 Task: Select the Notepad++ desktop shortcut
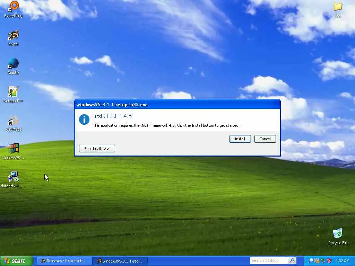[14, 95]
